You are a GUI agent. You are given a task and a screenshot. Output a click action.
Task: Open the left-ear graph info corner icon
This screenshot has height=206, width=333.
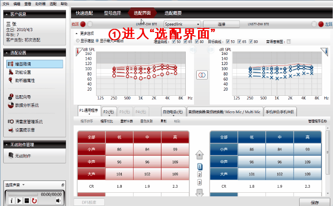click(x=324, y=51)
